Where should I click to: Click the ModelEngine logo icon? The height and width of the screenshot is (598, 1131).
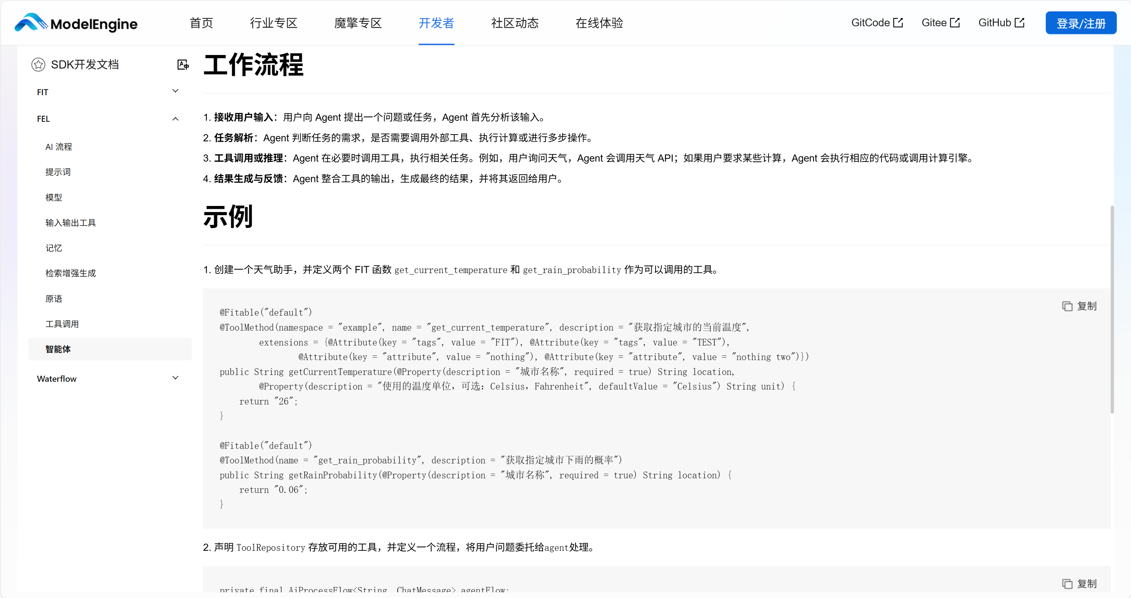(31, 23)
